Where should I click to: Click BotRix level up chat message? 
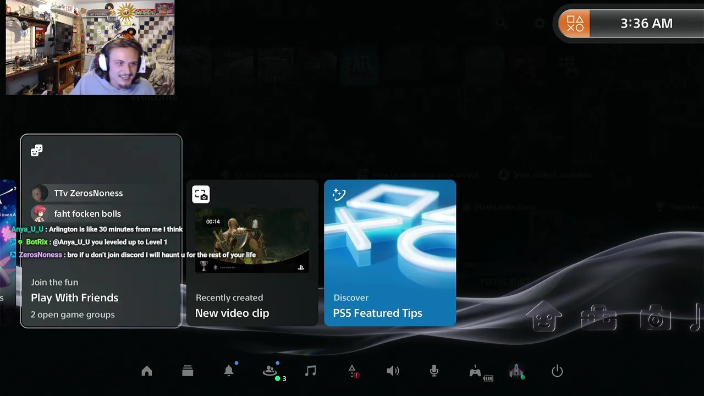pos(89,242)
